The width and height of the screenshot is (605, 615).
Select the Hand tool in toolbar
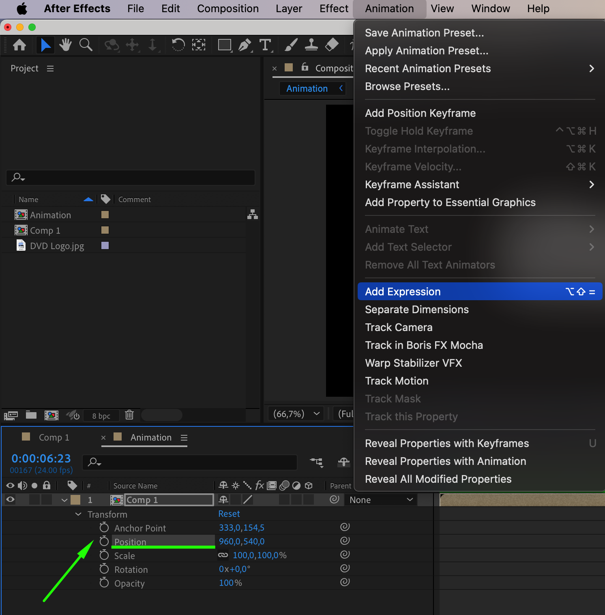(x=65, y=45)
